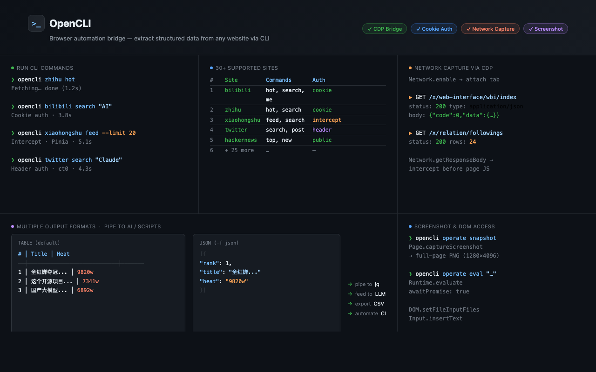Click the opencli operate eval command
The height and width of the screenshot is (372, 596).
click(x=453, y=274)
